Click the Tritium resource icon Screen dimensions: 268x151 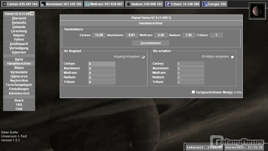(x=168, y=4)
